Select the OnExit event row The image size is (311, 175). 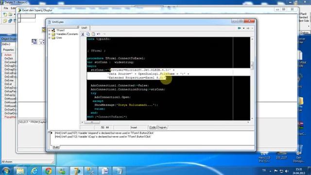click(x=8, y=84)
